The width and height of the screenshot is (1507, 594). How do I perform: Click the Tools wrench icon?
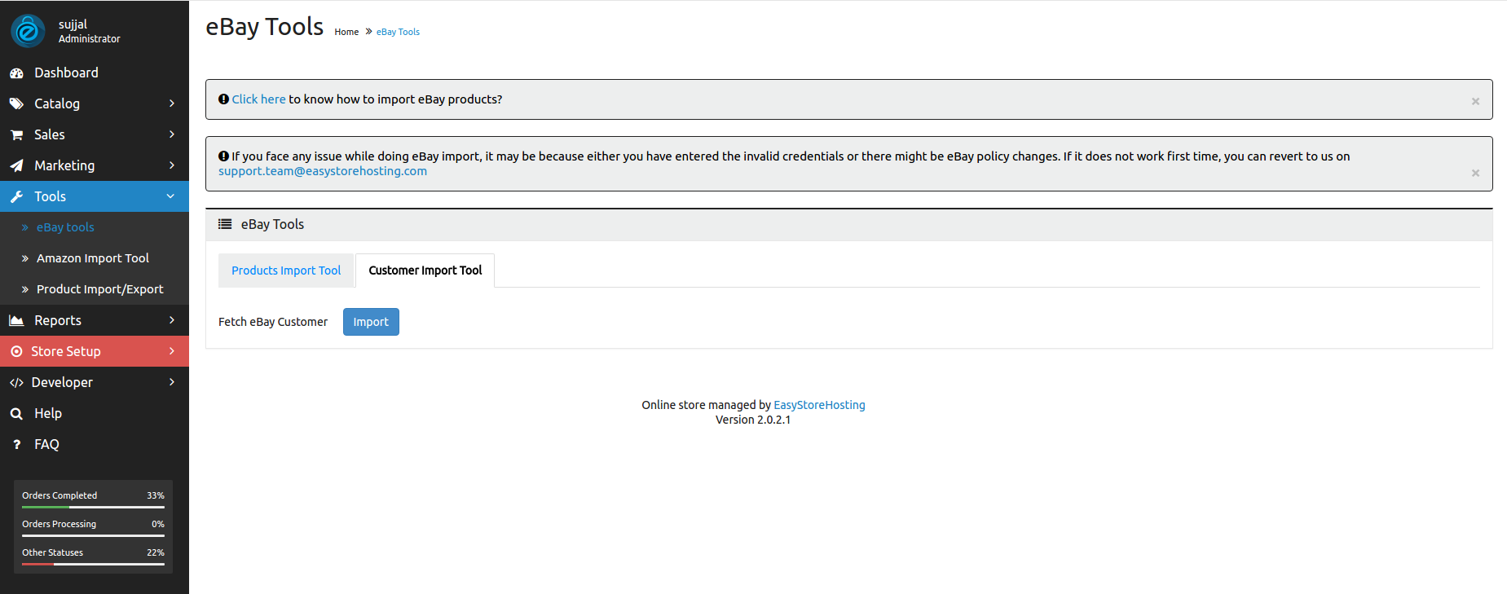coord(16,196)
